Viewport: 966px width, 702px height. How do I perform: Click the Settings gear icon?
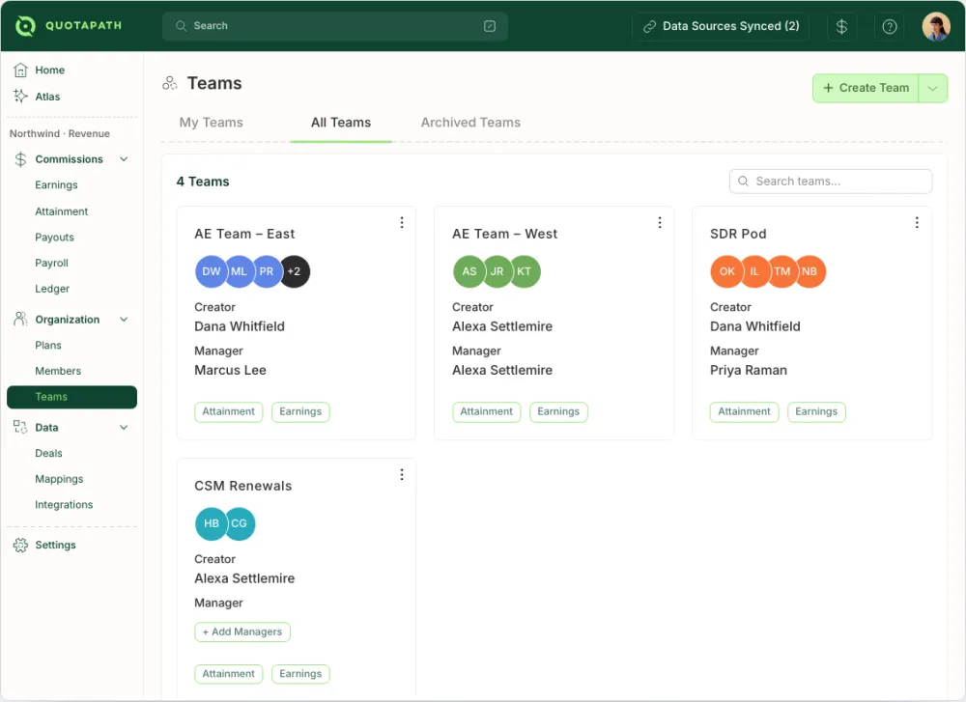coord(20,545)
